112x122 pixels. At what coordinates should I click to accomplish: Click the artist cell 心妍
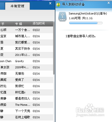(3, 30)
